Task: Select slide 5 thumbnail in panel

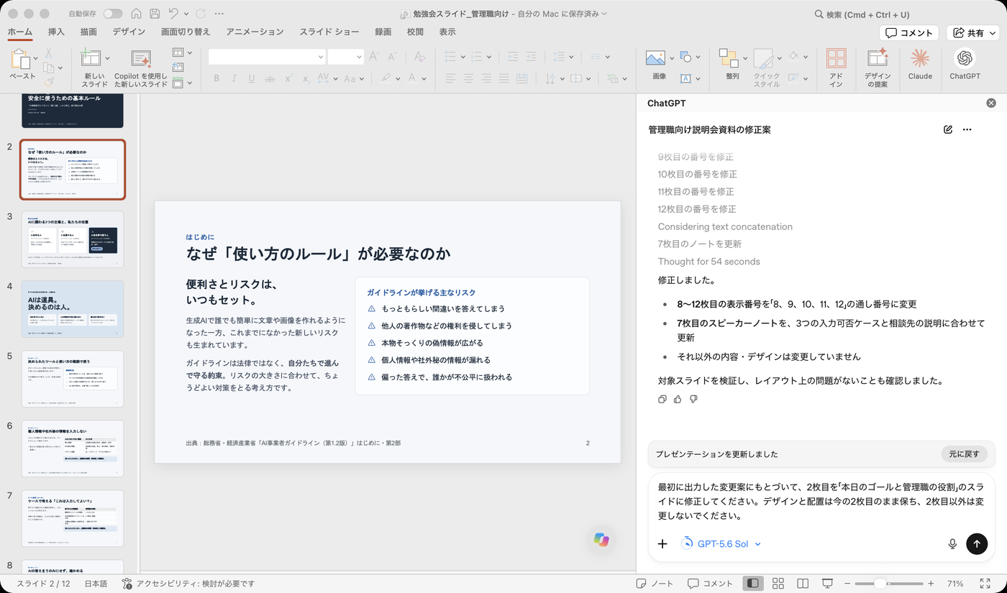Action: click(x=73, y=379)
